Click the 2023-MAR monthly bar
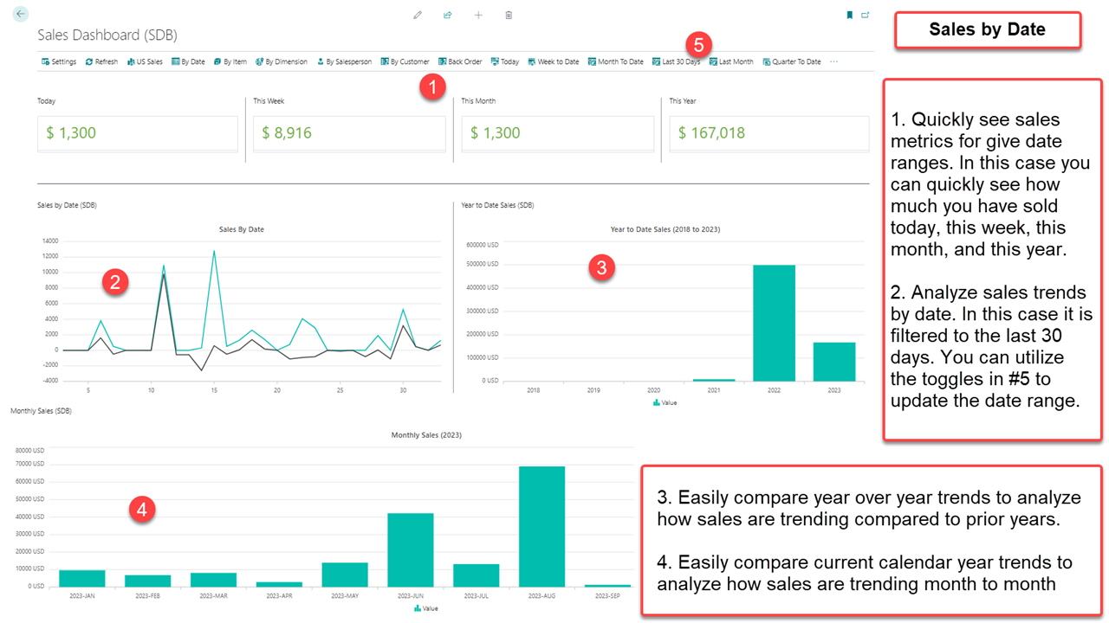This screenshot has height=623, width=1109. click(x=213, y=580)
